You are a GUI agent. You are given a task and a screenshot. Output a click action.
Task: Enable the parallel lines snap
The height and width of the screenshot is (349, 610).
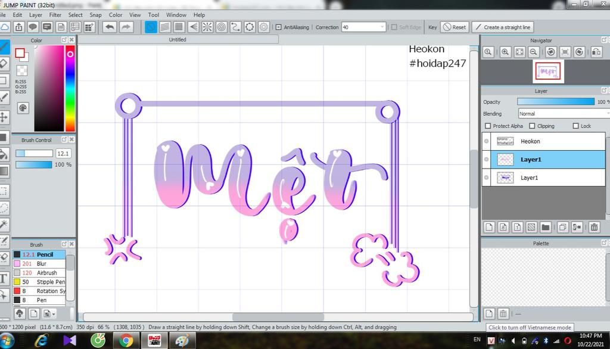pyautogui.click(x=165, y=27)
